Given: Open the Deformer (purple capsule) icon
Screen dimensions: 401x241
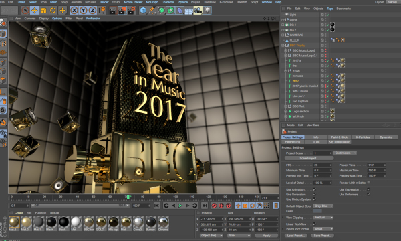Looking at the screenshot, I should (x=180, y=11).
